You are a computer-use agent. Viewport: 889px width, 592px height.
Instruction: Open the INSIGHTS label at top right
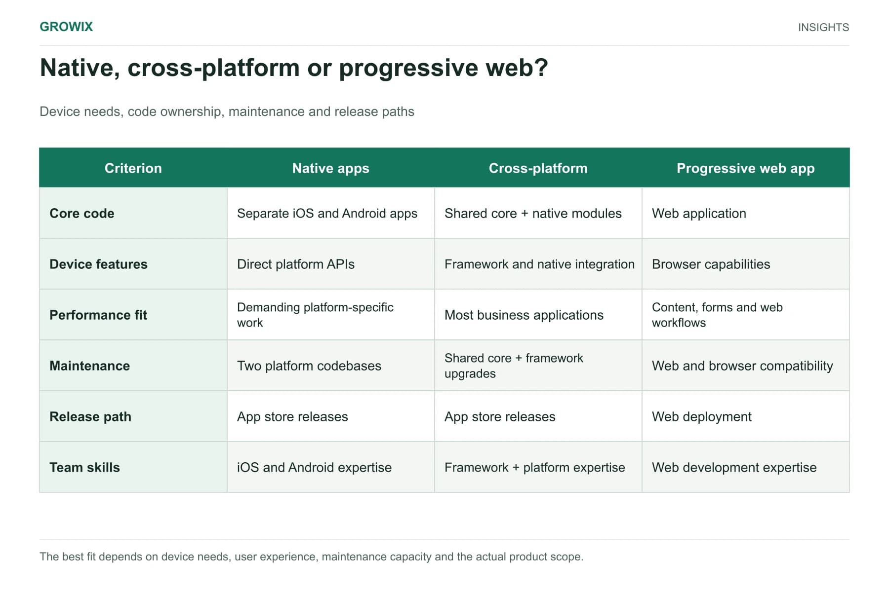click(x=823, y=27)
